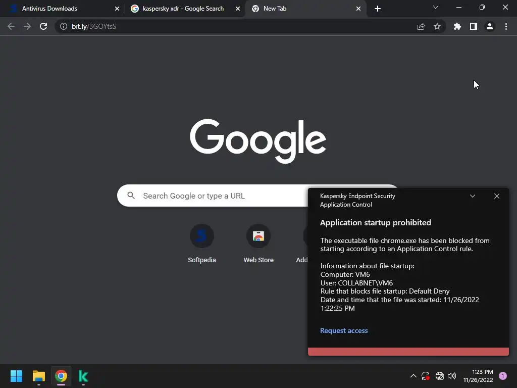Open the Web Store shortcut
The image size is (517, 388).
point(258,244)
